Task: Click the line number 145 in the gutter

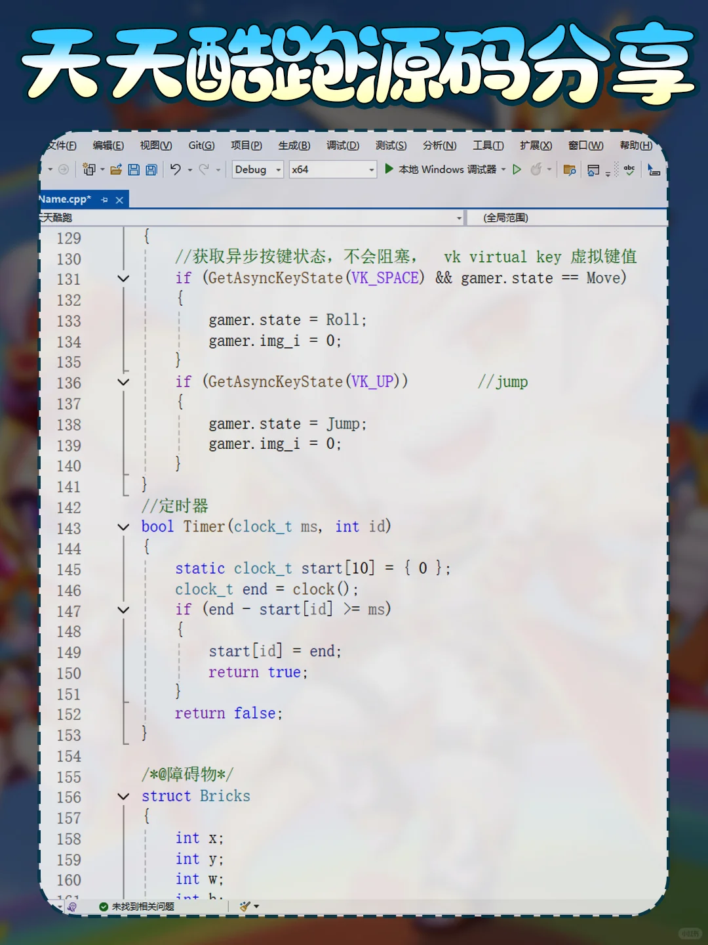Action: point(69,570)
